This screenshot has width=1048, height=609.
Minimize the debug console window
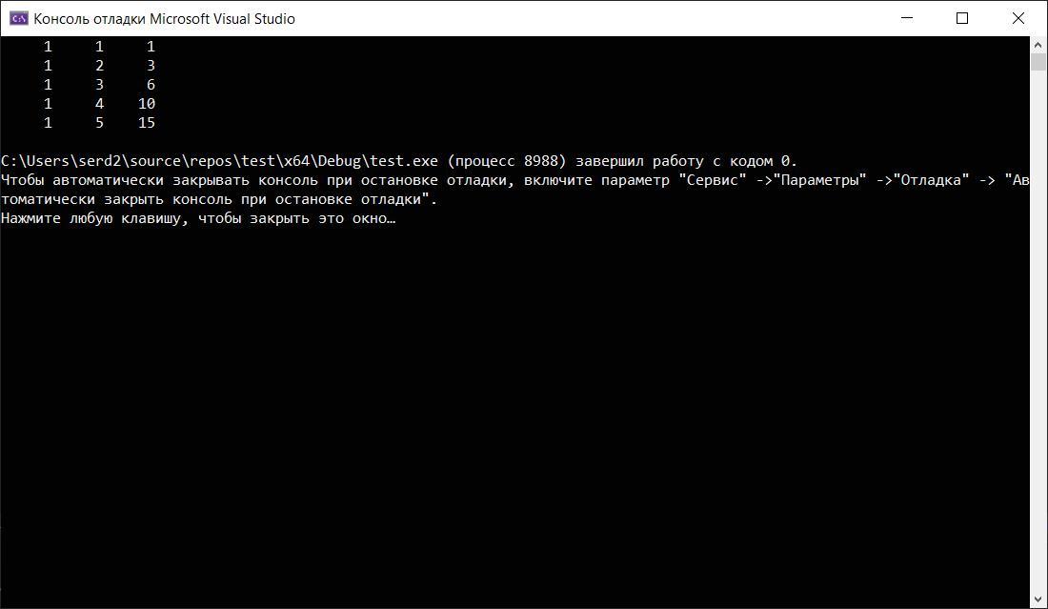(907, 18)
